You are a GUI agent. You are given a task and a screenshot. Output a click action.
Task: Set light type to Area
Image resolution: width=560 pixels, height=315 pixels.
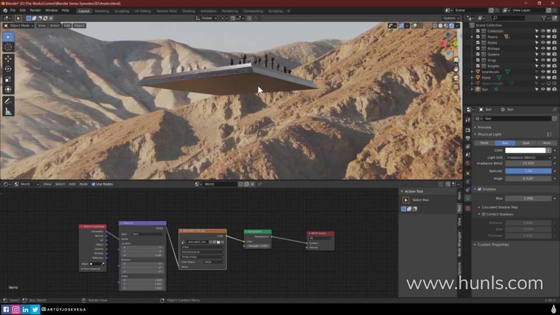click(546, 142)
